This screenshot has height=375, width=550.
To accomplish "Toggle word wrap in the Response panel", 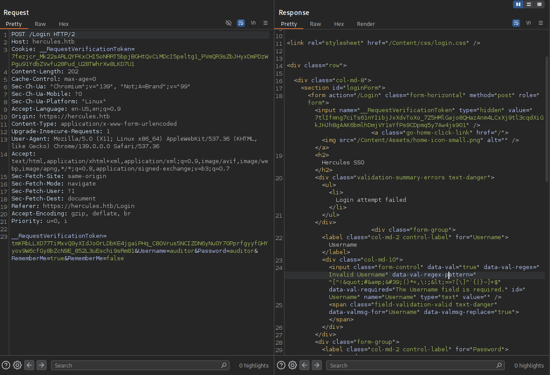I will (516, 23).
